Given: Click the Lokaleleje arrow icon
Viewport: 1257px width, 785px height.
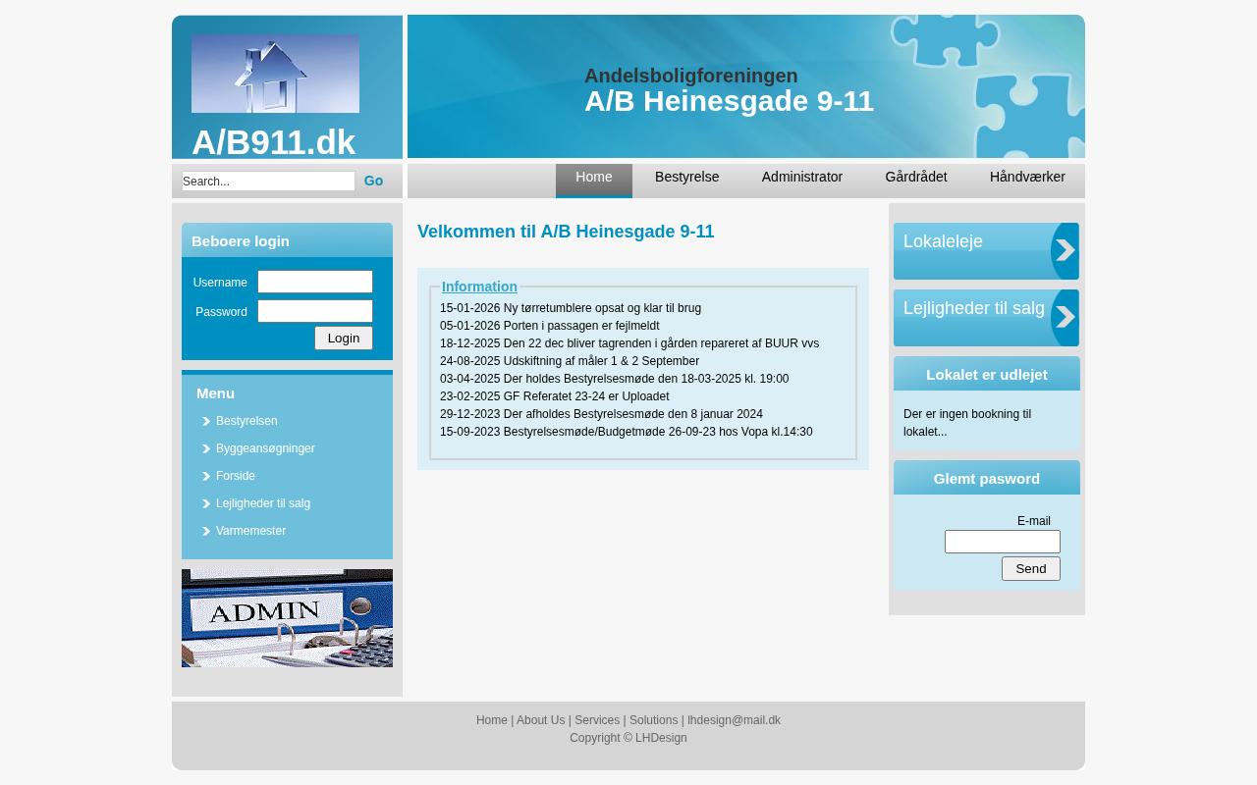Looking at the screenshot, I should pos(1065,251).
